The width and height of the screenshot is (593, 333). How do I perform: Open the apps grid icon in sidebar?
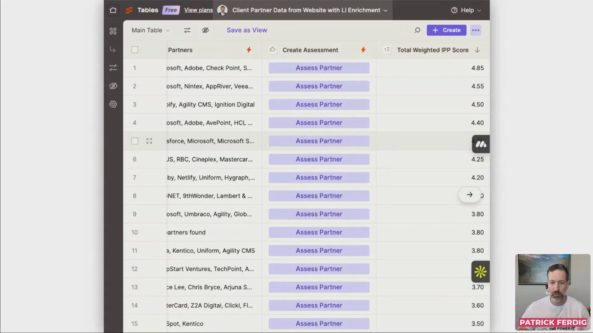click(x=113, y=31)
